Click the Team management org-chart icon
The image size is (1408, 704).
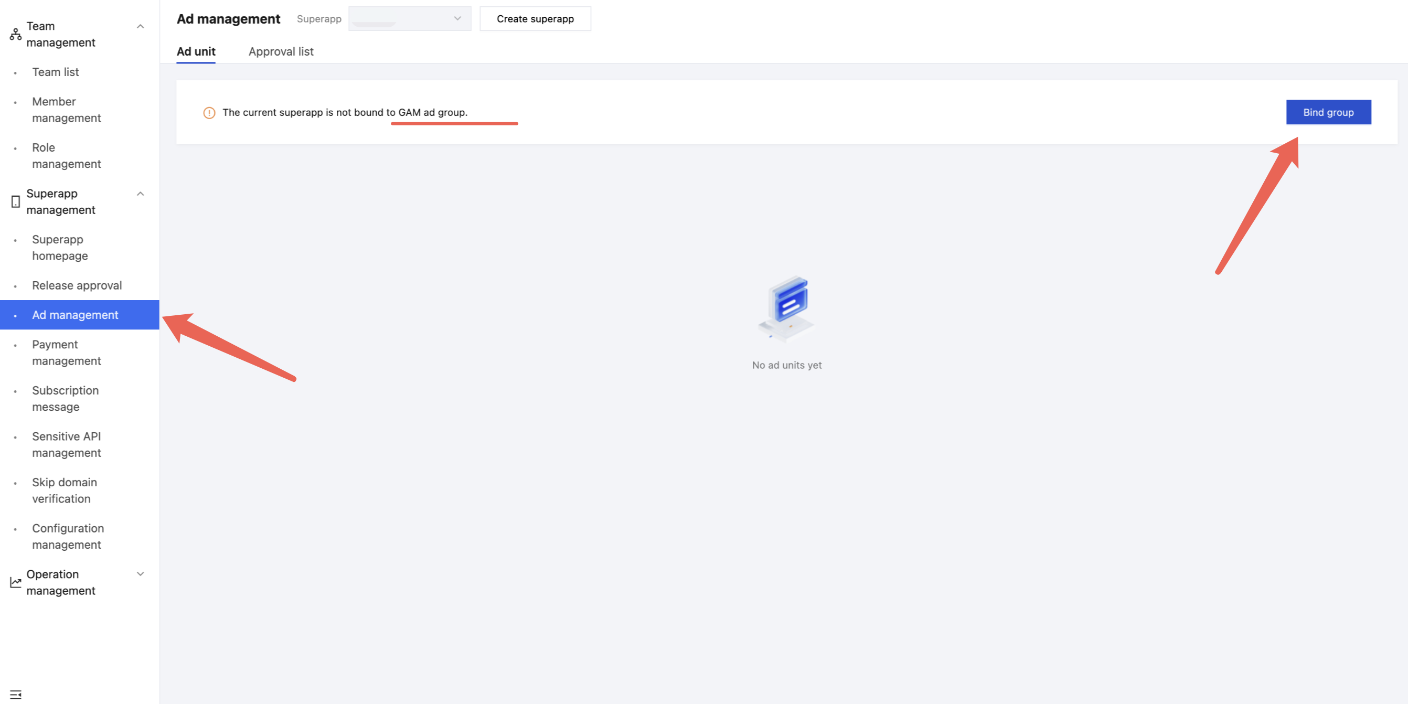[x=15, y=35]
